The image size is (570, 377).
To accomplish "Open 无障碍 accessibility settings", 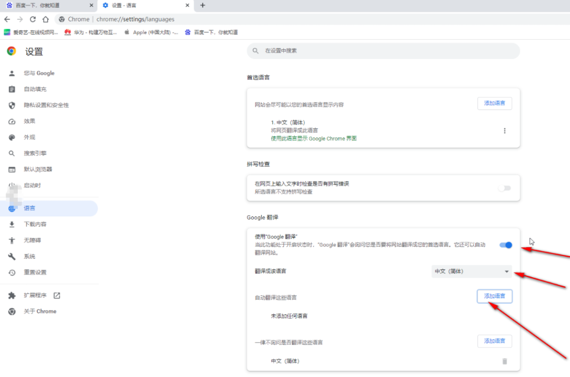I will [32, 240].
